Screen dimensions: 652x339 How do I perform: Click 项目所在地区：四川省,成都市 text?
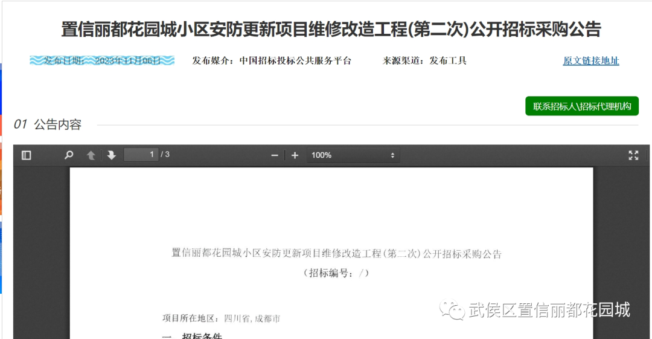[x=221, y=318]
